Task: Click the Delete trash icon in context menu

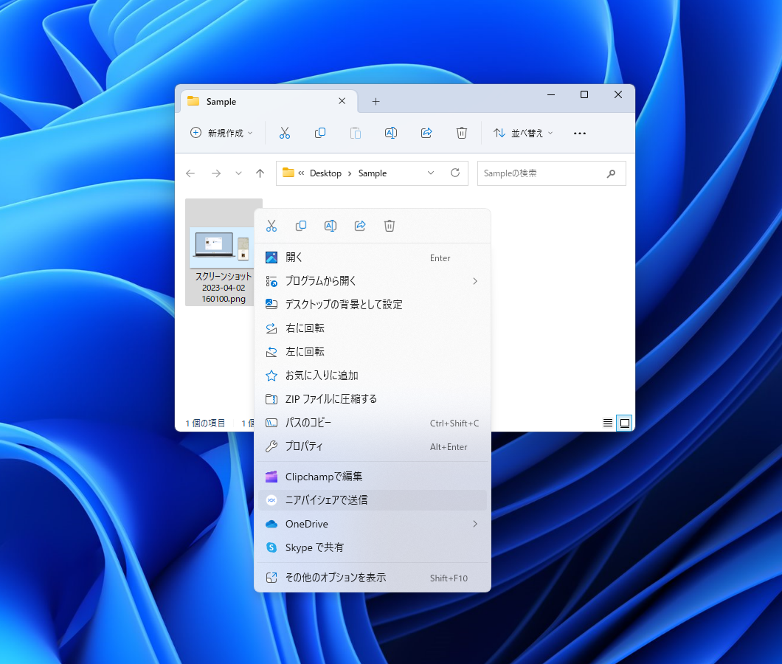Action: pos(390,226)
